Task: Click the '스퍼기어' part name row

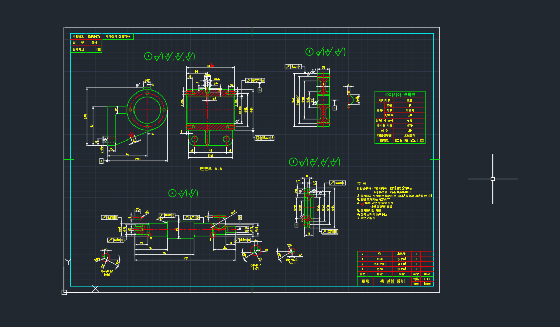Action: click(379, 264)
